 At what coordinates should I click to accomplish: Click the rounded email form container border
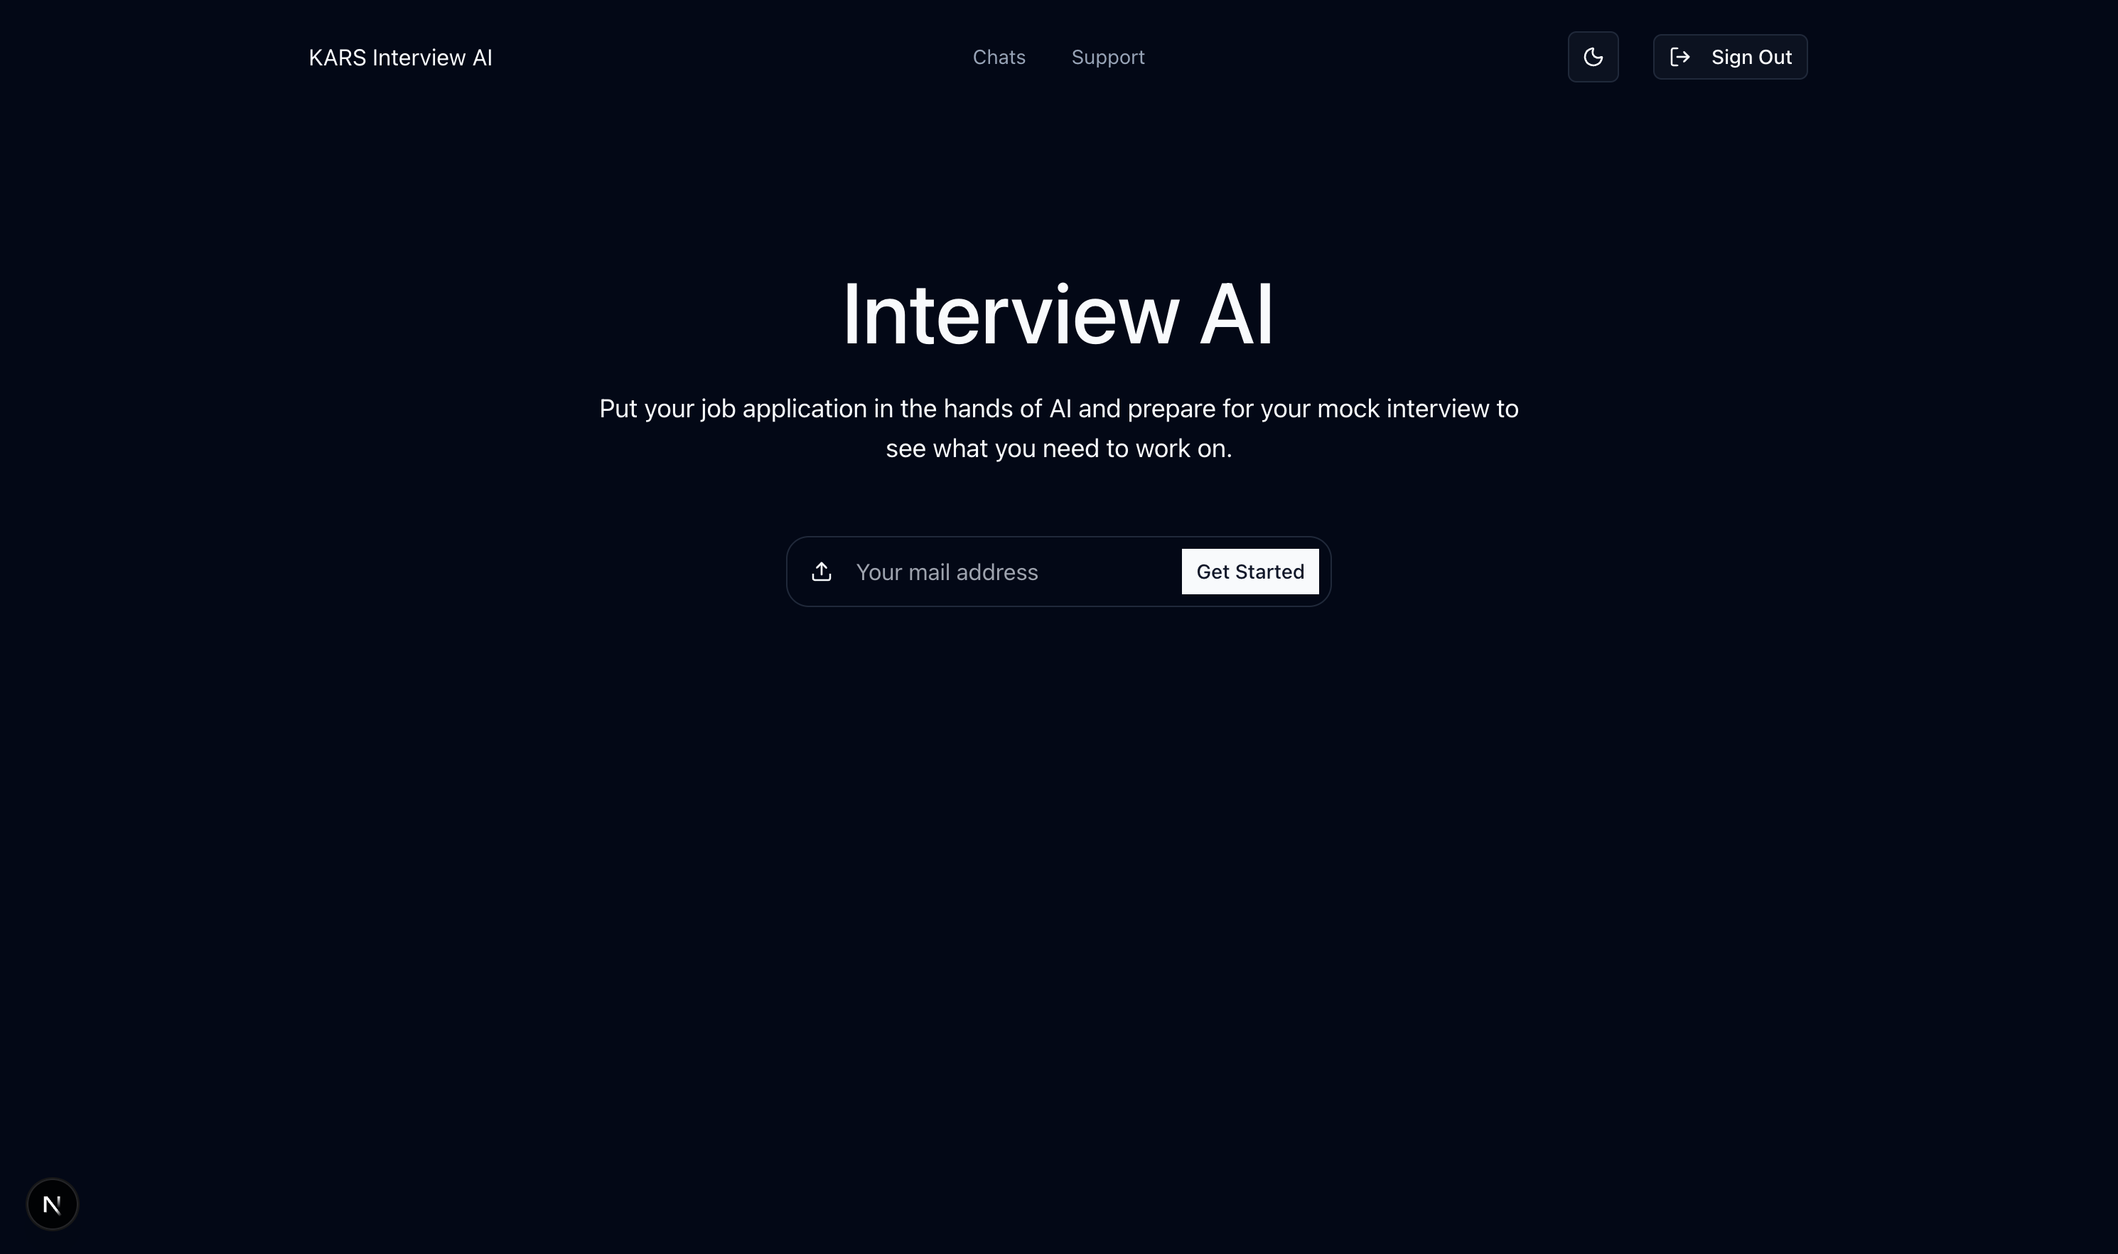(x=1058, y=537)
